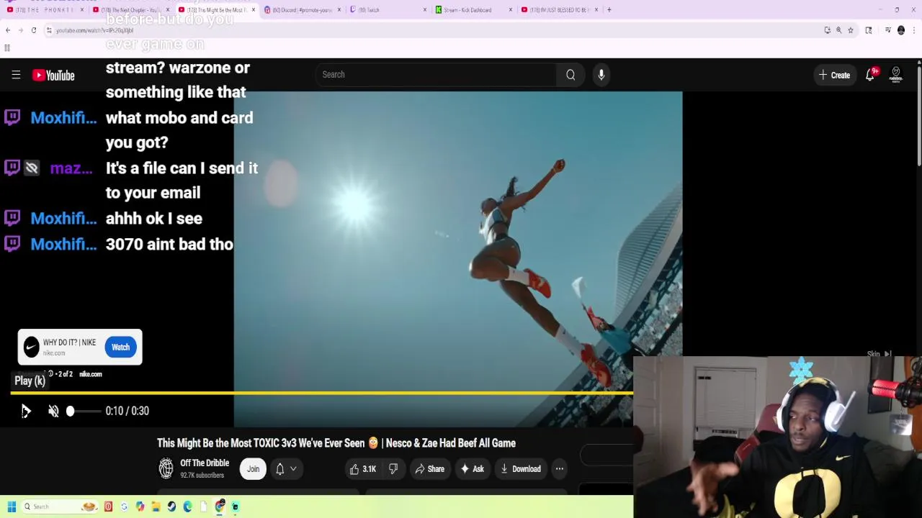
Task: Open Steam from the taskbar
Action: (x=171, y=506)
